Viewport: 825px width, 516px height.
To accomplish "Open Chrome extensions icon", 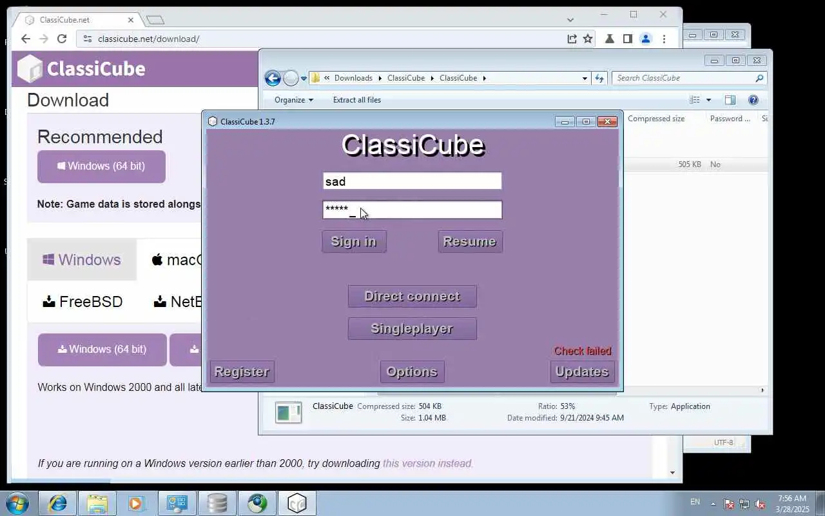I will [x=609, y=39].
